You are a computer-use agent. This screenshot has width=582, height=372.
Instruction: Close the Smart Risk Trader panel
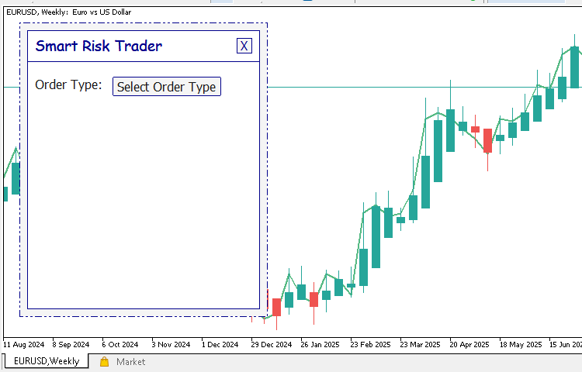coord(244,46)
